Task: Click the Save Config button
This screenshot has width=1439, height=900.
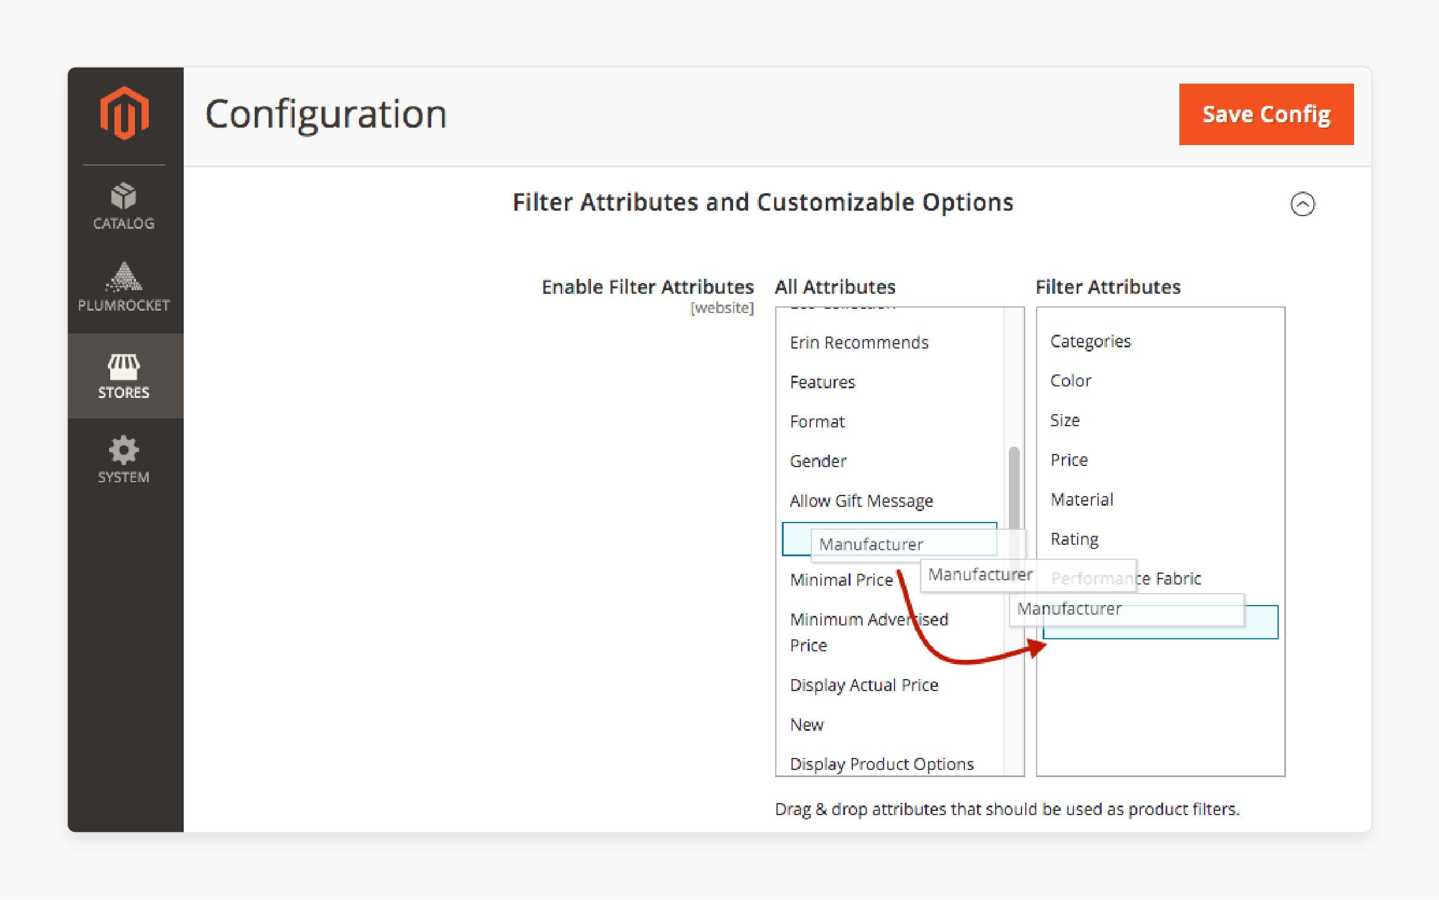Action: pyautogui.click(x=1266, y=114)
